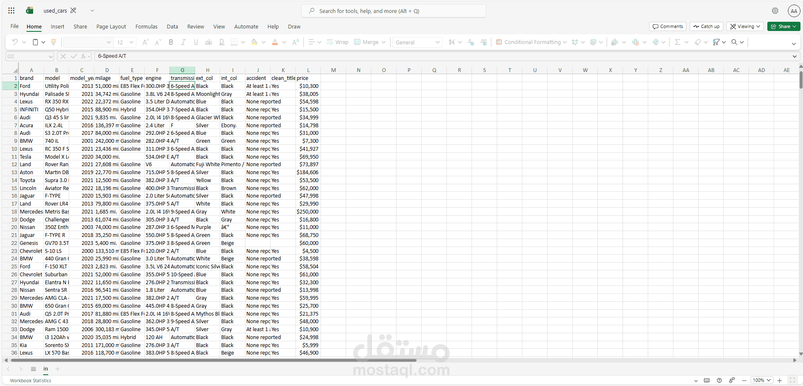The image size is (803, 386).
Task: Toggle double underline formatting
Action: coord(222,42)
